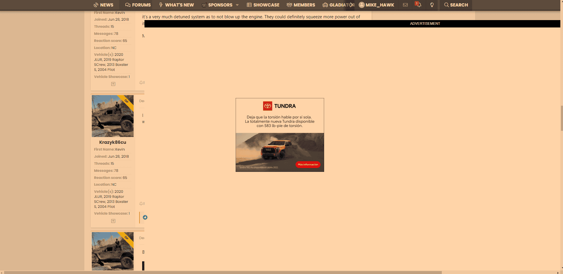Click the Tundra ad Más información button
The width and height of the screenshot is (563, 274).
pos(308,164)
